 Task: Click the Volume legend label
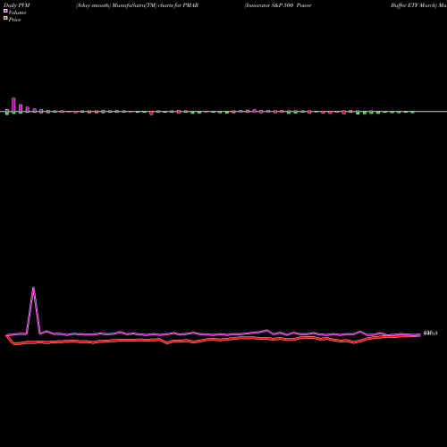17,13
